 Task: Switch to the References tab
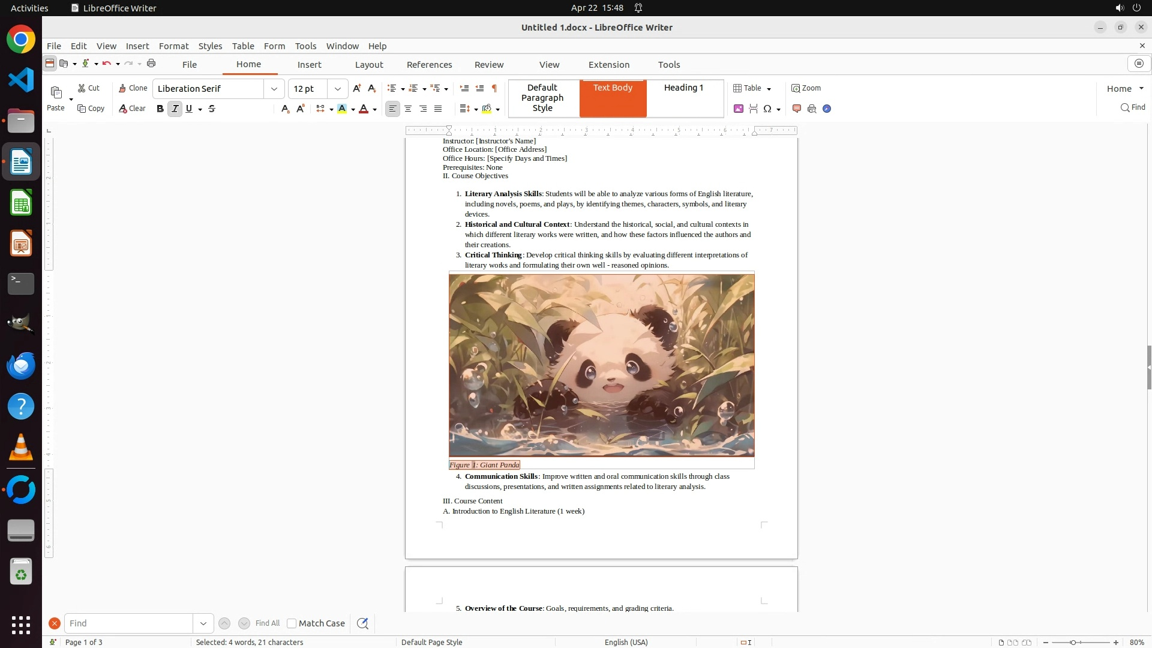point(429,65)
